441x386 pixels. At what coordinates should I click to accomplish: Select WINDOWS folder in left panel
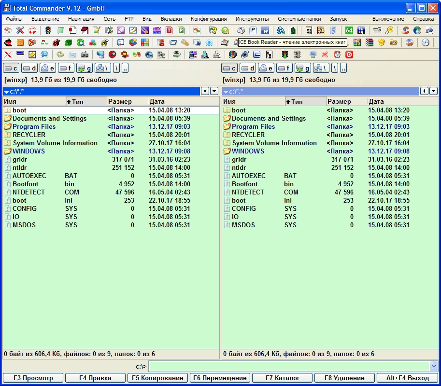point(111,151)
